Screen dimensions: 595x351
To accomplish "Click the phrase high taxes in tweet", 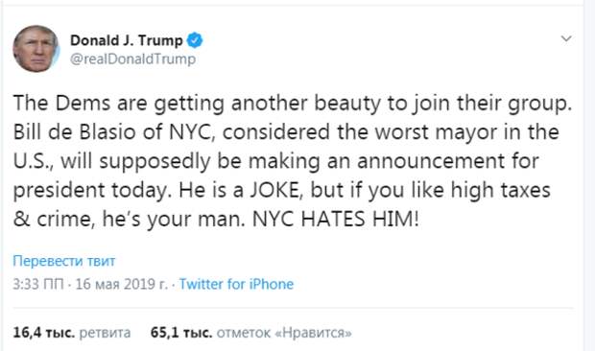I will point(501,190).
